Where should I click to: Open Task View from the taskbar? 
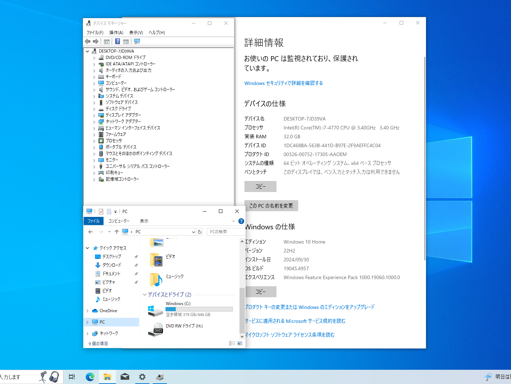(x=72, y=377)
